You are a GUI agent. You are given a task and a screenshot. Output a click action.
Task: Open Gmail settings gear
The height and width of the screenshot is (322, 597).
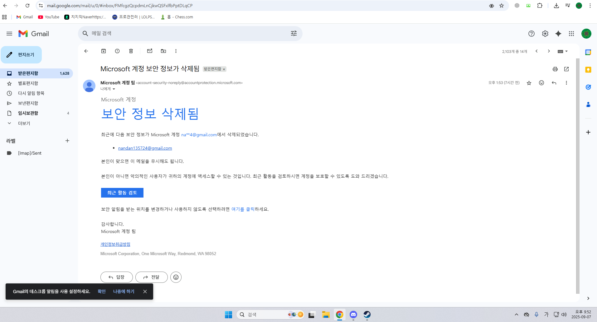[545, 34]
